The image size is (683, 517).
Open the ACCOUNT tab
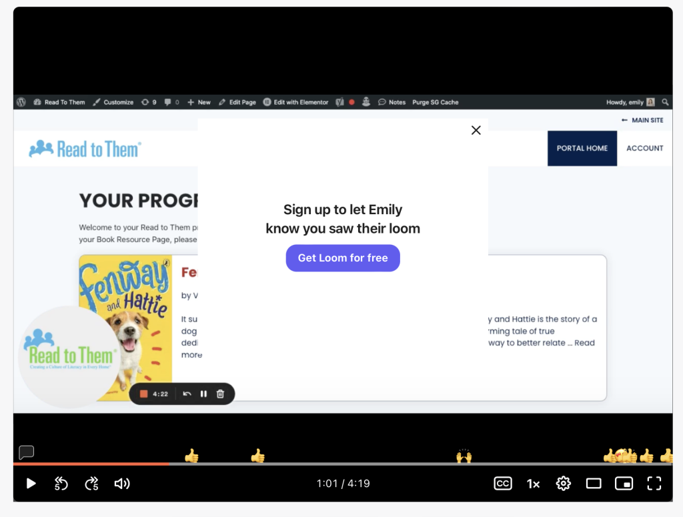645,148
